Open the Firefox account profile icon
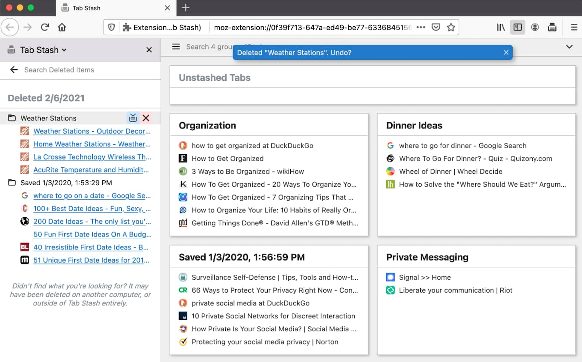 [x=535, y=27]
